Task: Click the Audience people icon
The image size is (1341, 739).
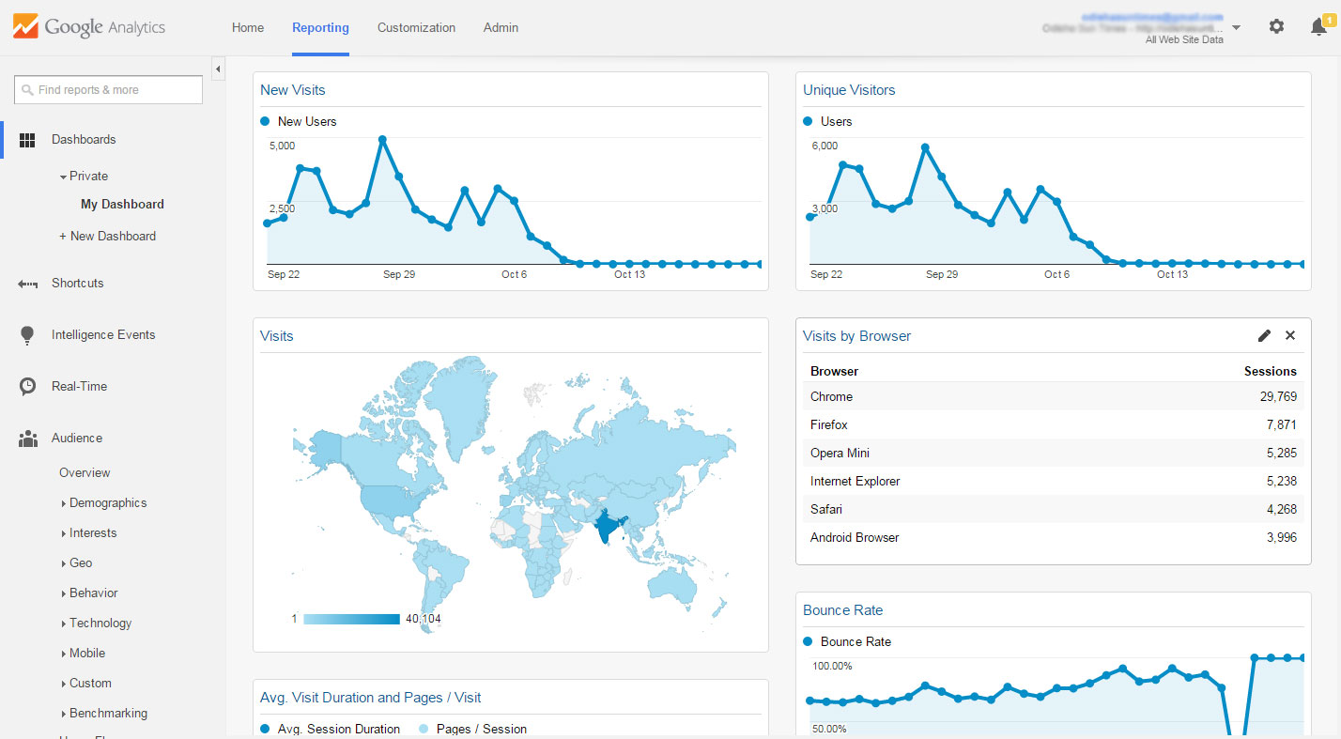Action: click(27, 439)
